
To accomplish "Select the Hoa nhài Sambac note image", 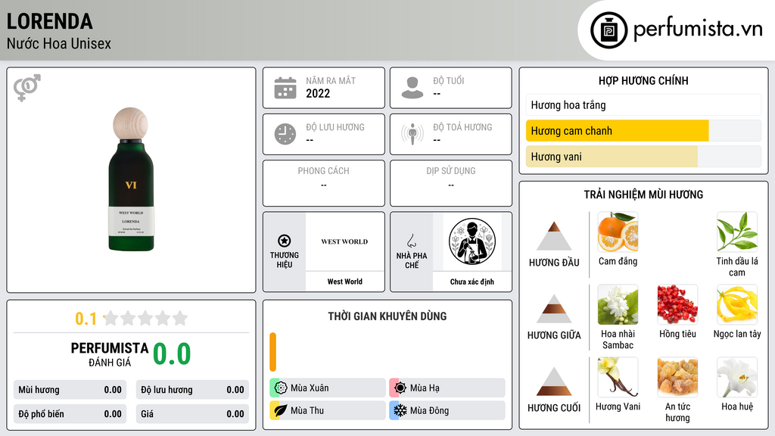I will [x=618, y=304].
